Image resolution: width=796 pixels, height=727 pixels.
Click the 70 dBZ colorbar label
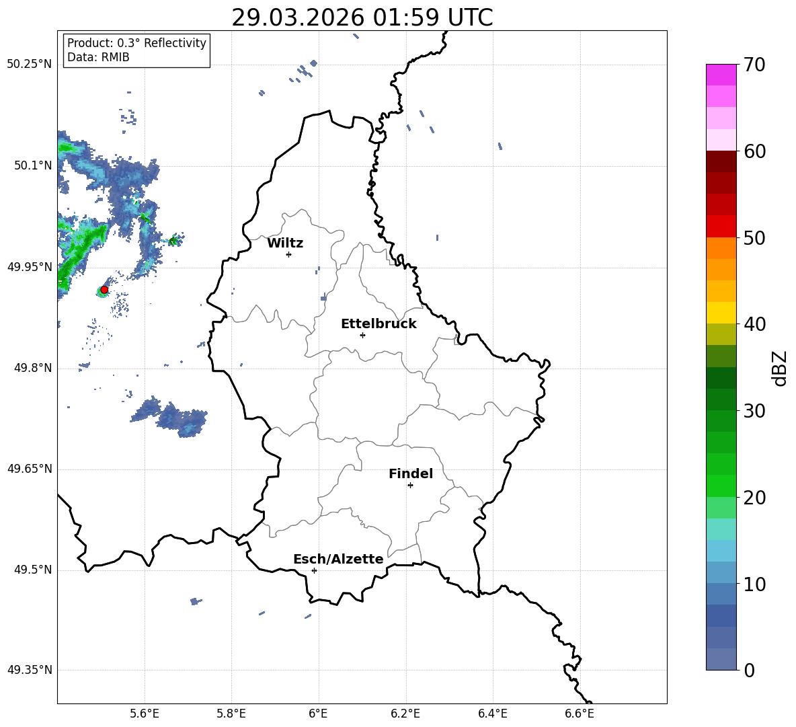tap(754, 65)
